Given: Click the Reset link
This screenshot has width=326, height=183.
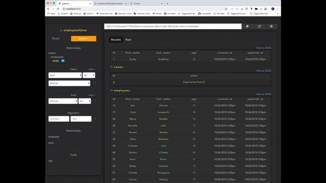Looking at the screenshot, I should (x=56, y=39).
